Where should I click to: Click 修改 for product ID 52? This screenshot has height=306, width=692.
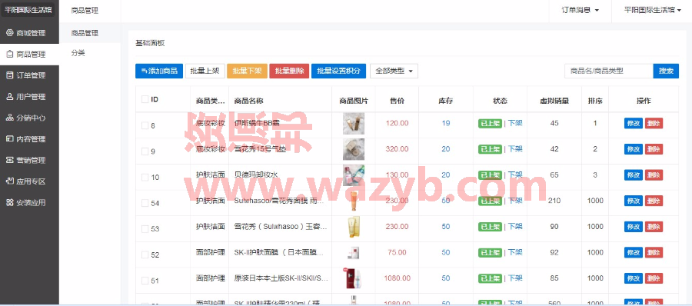click(634, 253)
